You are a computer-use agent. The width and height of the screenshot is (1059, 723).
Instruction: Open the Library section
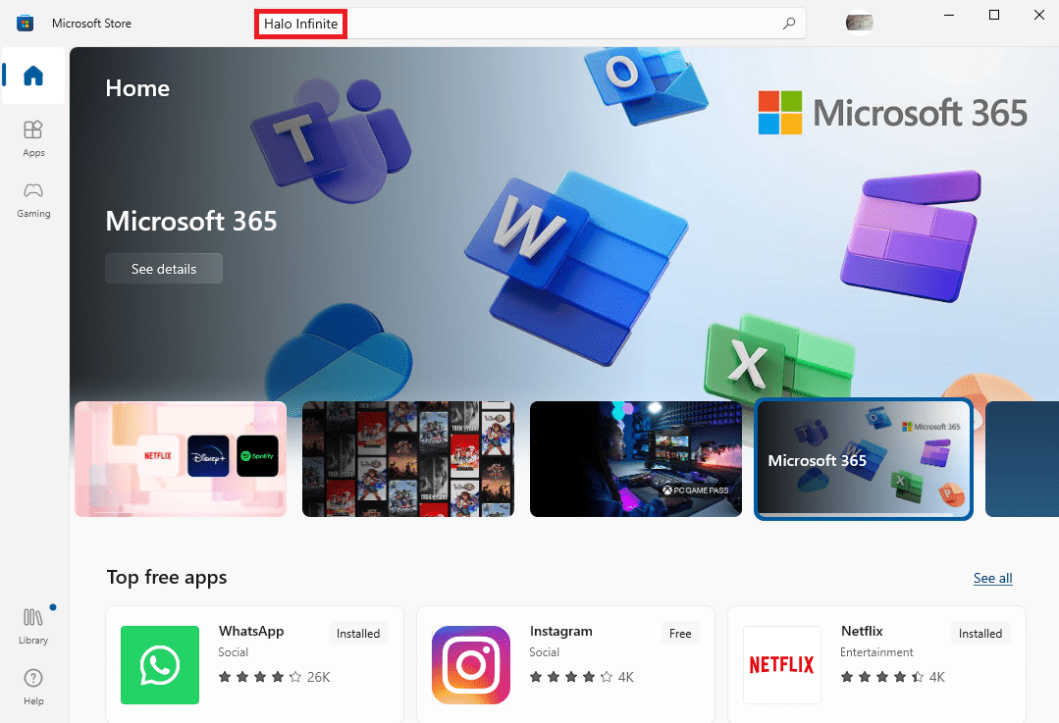click(x=33, y=626)
